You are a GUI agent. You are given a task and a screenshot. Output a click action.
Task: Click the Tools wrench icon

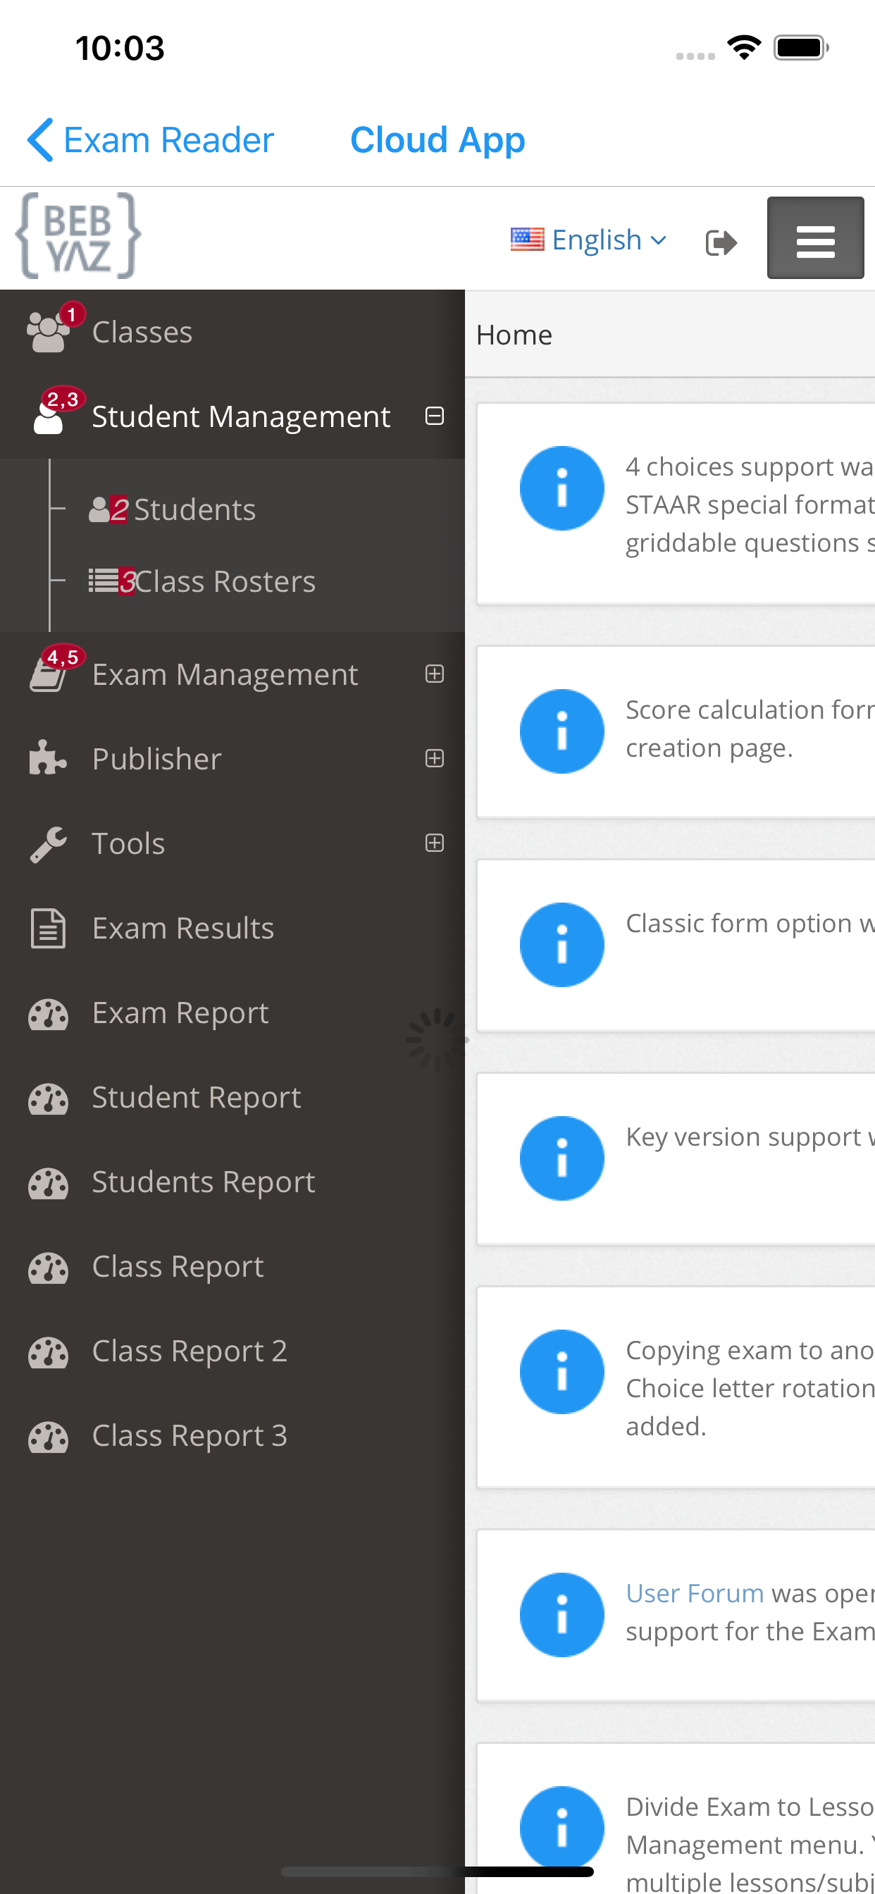pos(49,844)
